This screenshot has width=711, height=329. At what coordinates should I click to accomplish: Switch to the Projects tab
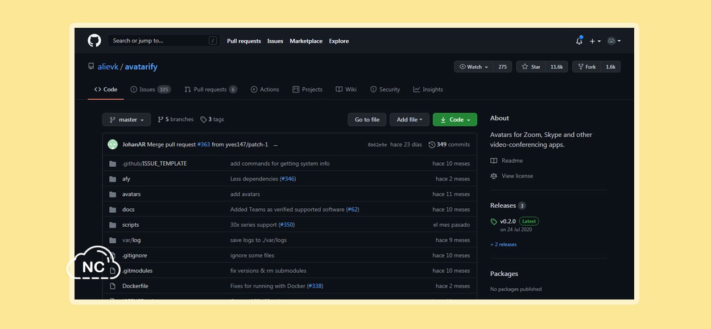(x=308, y=90)
